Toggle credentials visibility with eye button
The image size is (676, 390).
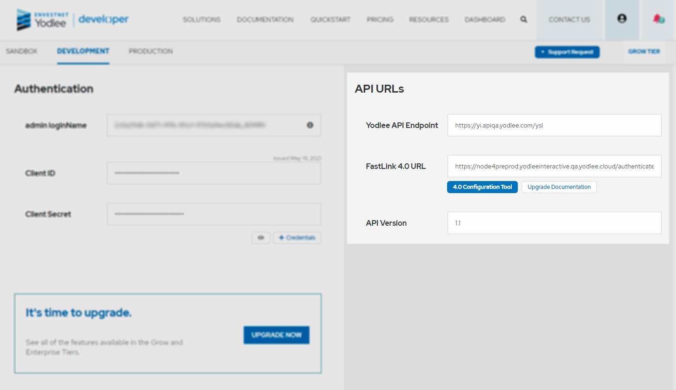[x=261, y=238]
